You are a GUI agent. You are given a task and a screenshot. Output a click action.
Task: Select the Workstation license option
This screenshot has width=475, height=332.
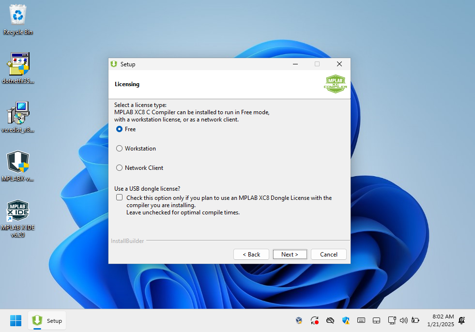120,149
